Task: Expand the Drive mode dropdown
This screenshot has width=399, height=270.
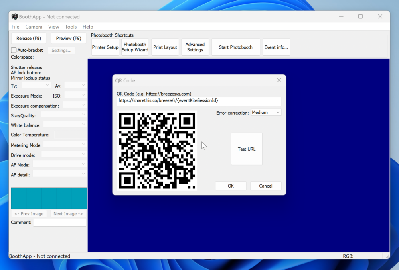Action: (x=64, y=155)
